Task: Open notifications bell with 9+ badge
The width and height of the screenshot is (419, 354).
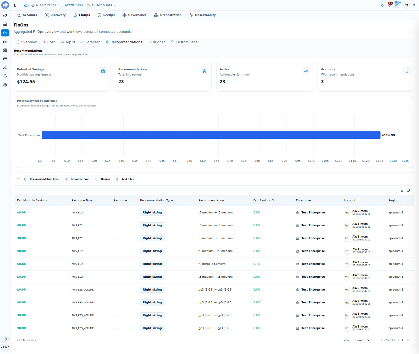Action: coord(390,5)
